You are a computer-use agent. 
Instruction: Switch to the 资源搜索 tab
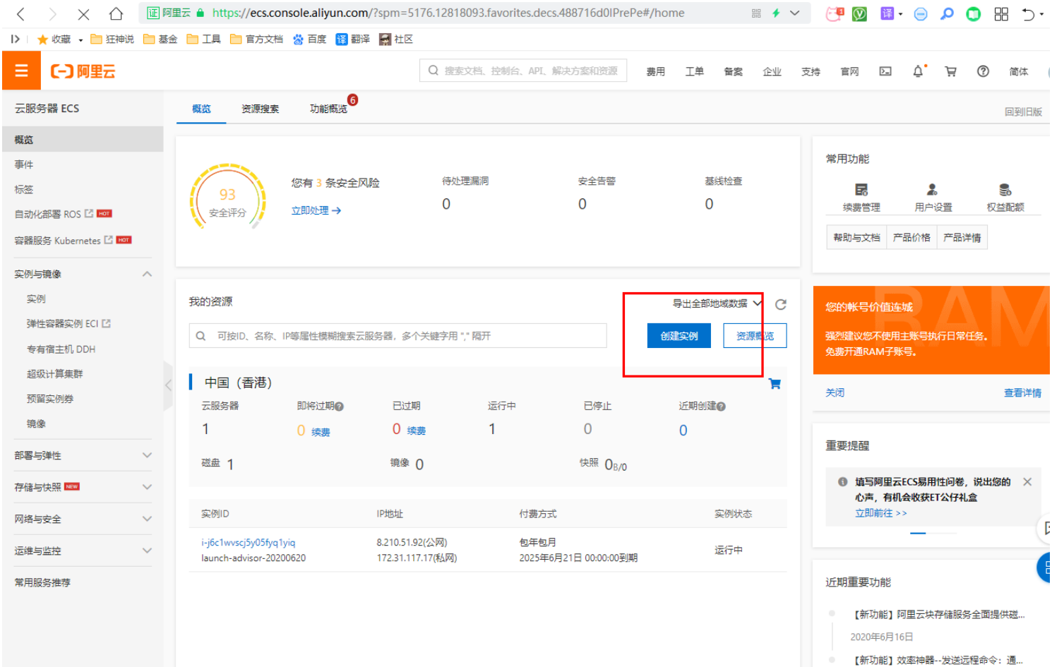[x=260, y=109]
